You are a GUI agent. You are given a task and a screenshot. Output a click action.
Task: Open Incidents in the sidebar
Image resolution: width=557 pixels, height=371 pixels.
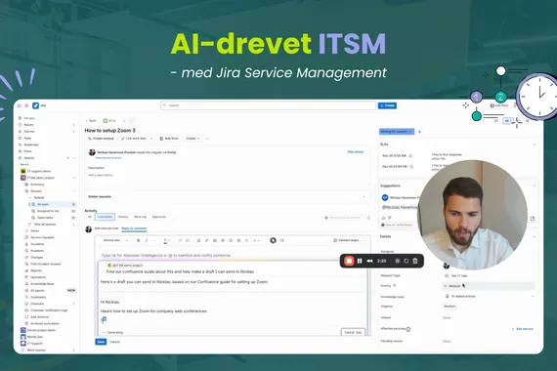coord(37,244)
